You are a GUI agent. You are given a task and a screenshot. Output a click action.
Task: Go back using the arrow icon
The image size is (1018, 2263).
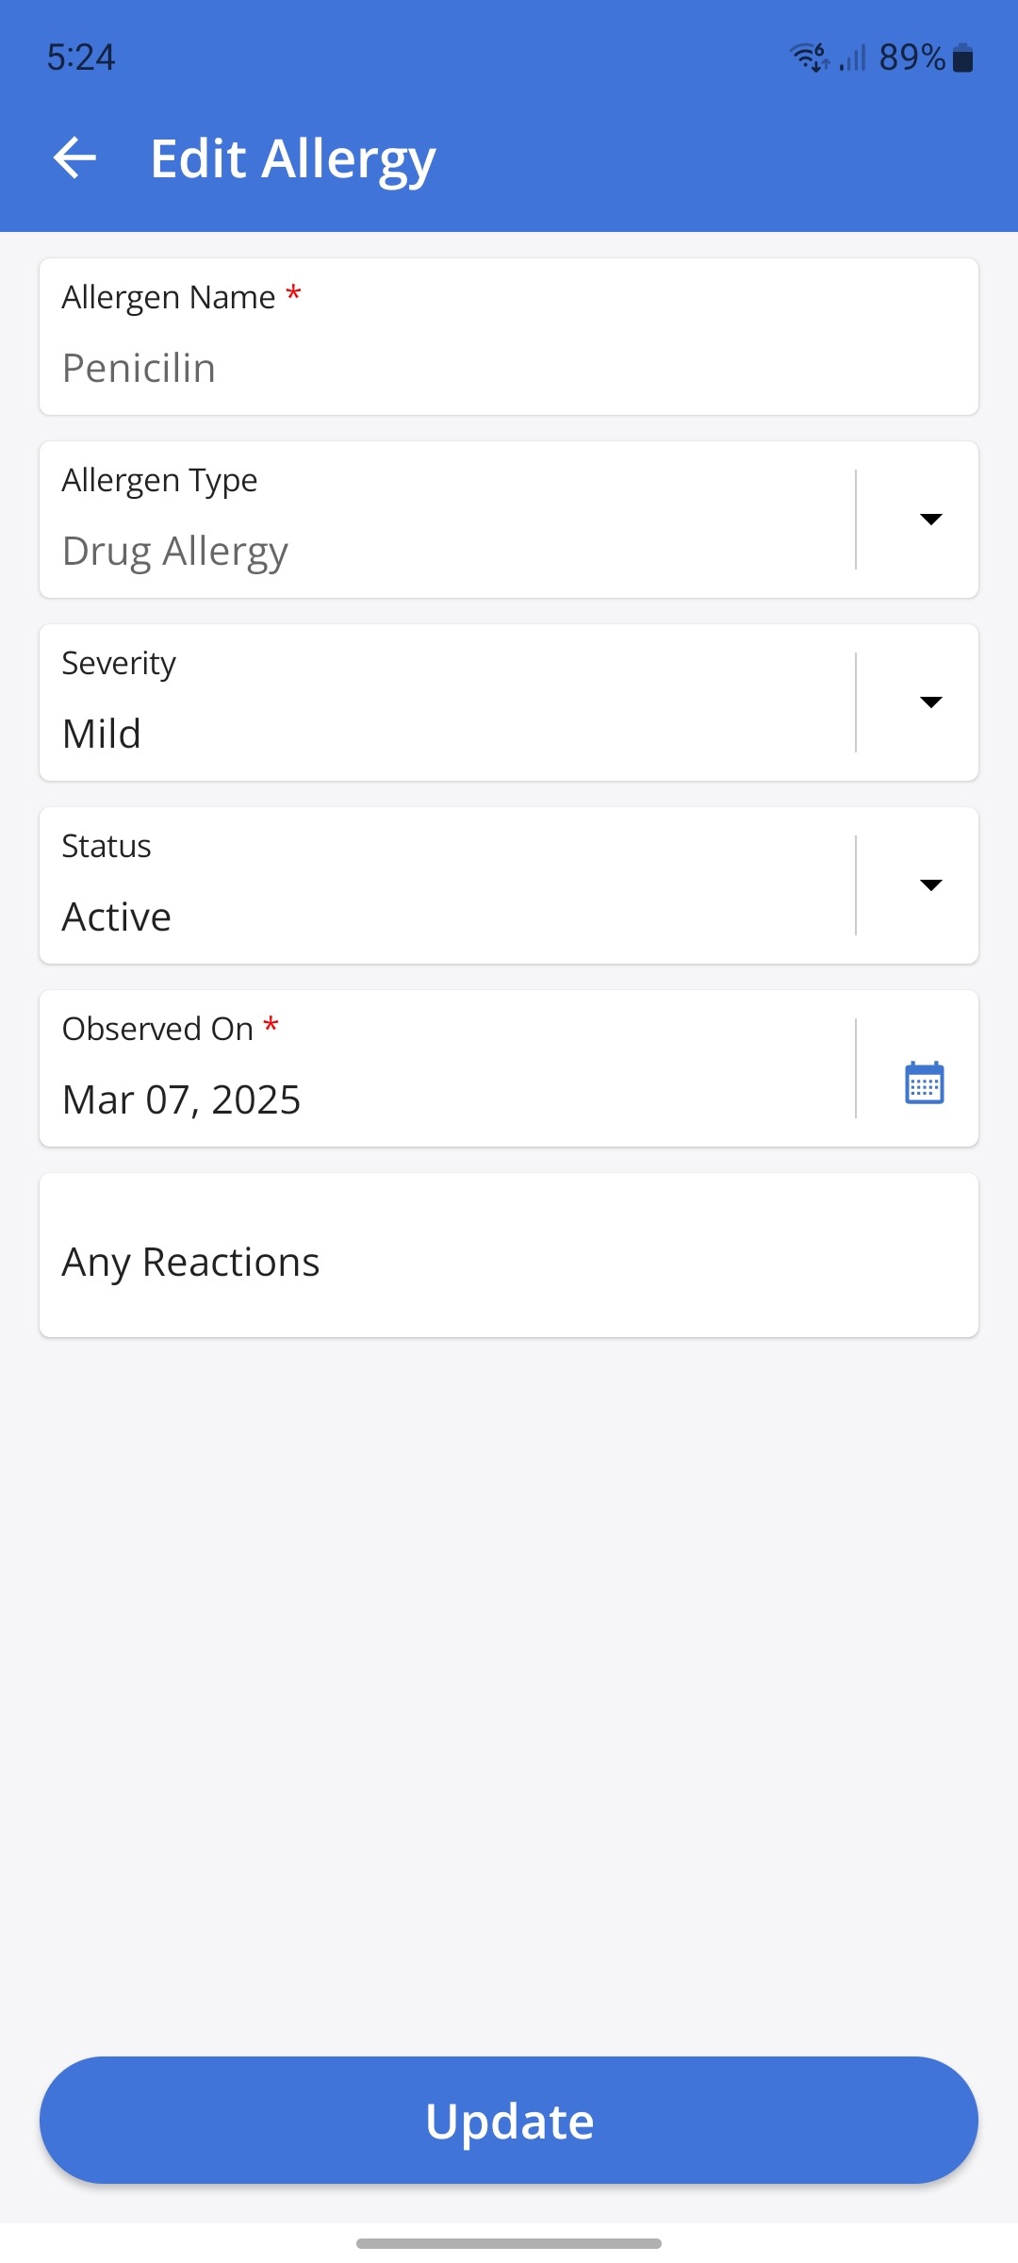click(75, 157)
